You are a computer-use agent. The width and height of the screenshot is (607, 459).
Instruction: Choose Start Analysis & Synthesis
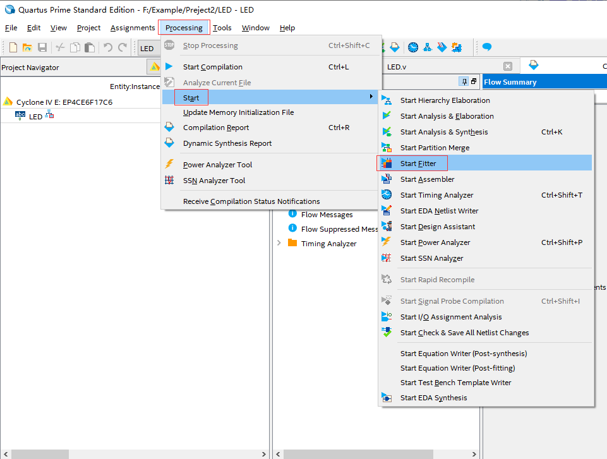486,132
